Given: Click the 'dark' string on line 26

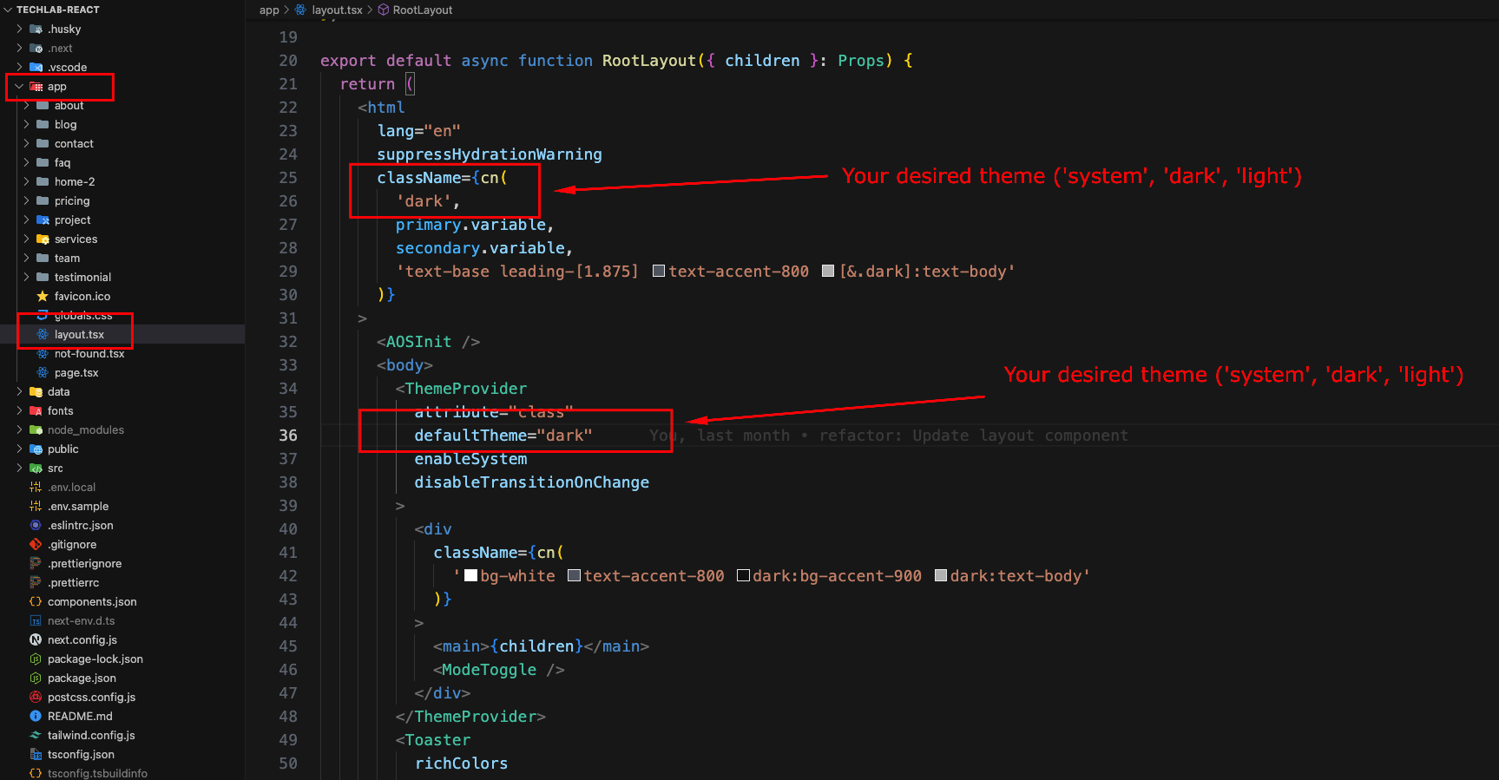Looking at the screenshot, I should pos(424,200).
